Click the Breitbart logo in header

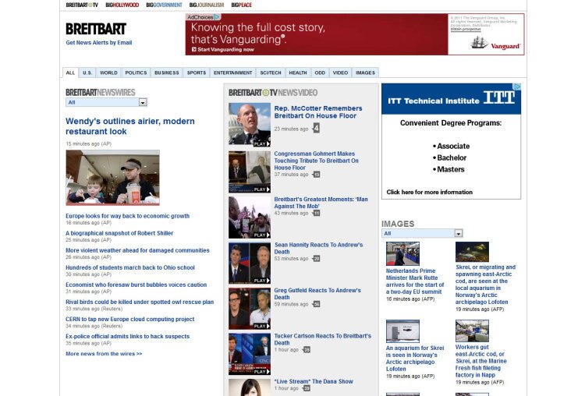click(x=95, y=29)
